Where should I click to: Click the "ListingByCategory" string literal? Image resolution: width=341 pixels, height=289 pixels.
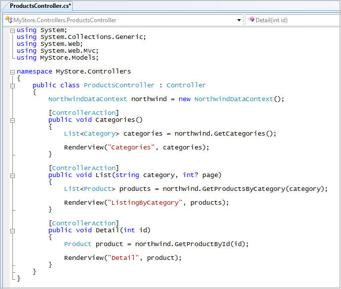[x=145, y=203]
